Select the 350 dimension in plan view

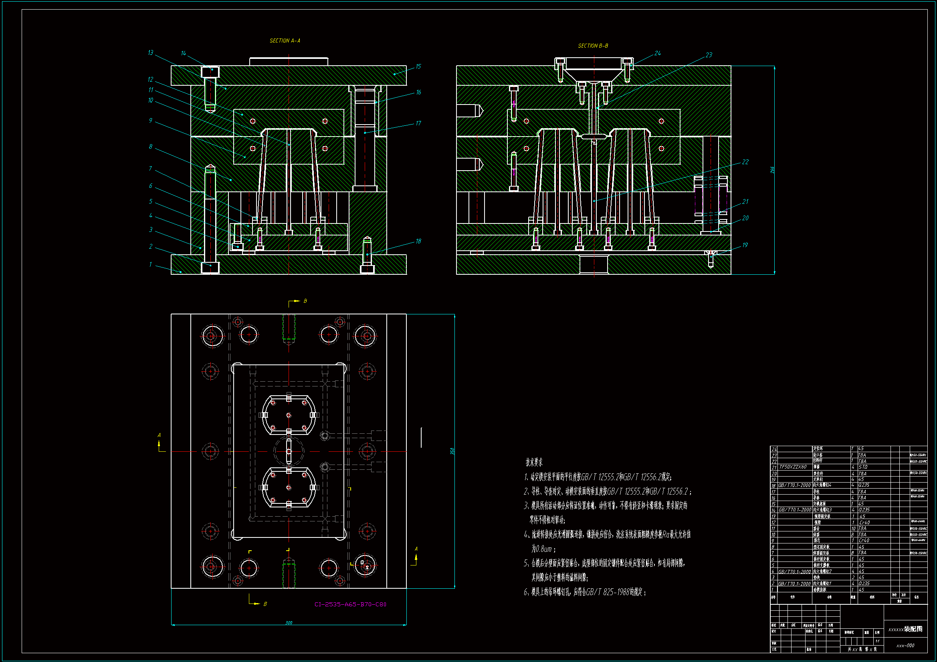pyautogui.click(x=452, y=451)
